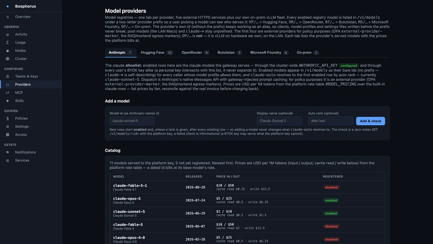Click the PRICE IN / OUT column header
Screen dimensions: 433x244
tap(228, 176)
